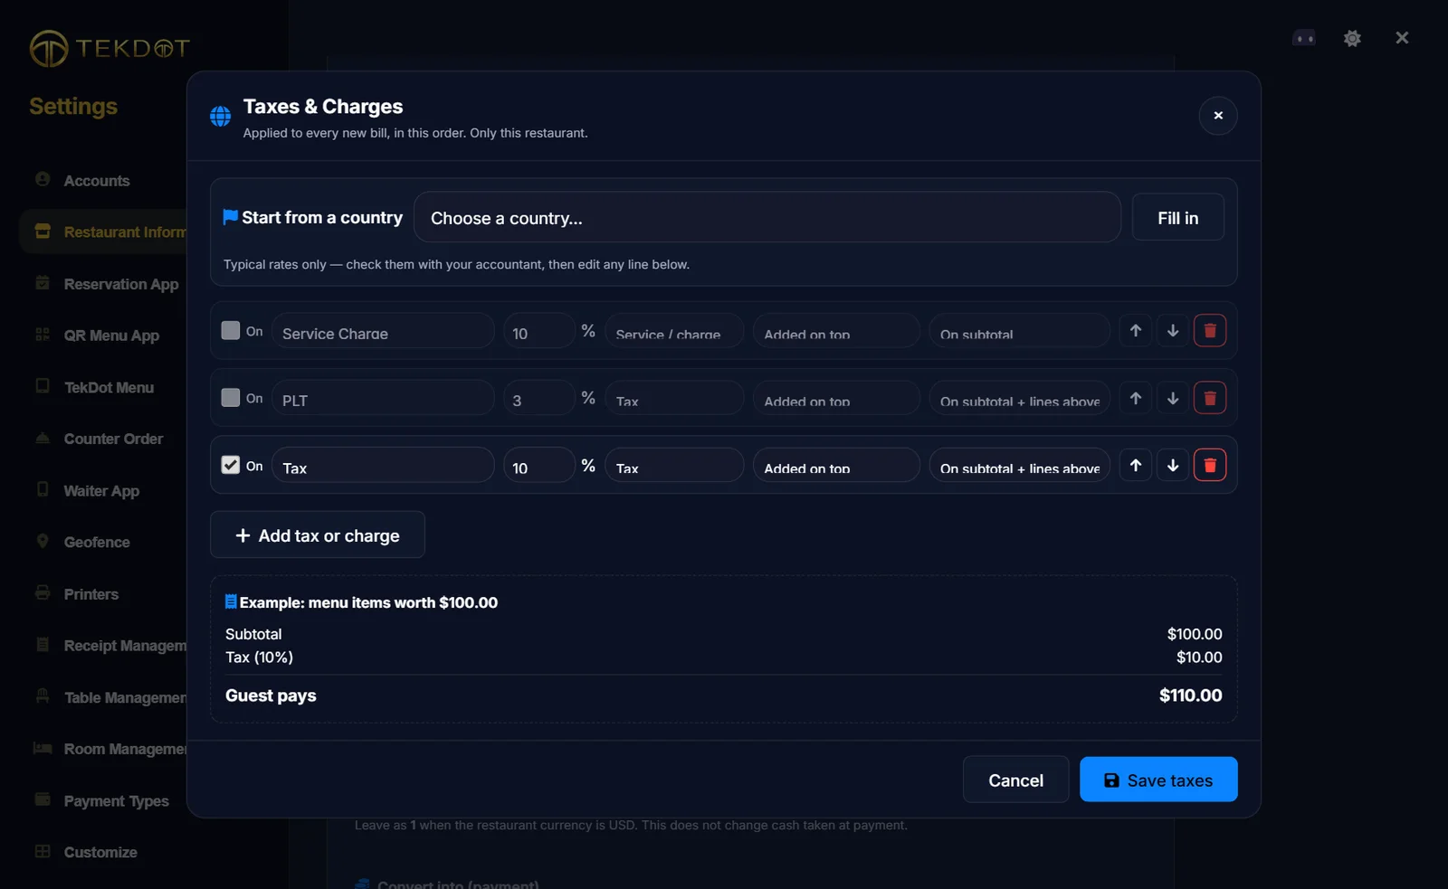The image size is (1448, 889).
Task: Close the Settings window with X
Action: [1402, 38]
